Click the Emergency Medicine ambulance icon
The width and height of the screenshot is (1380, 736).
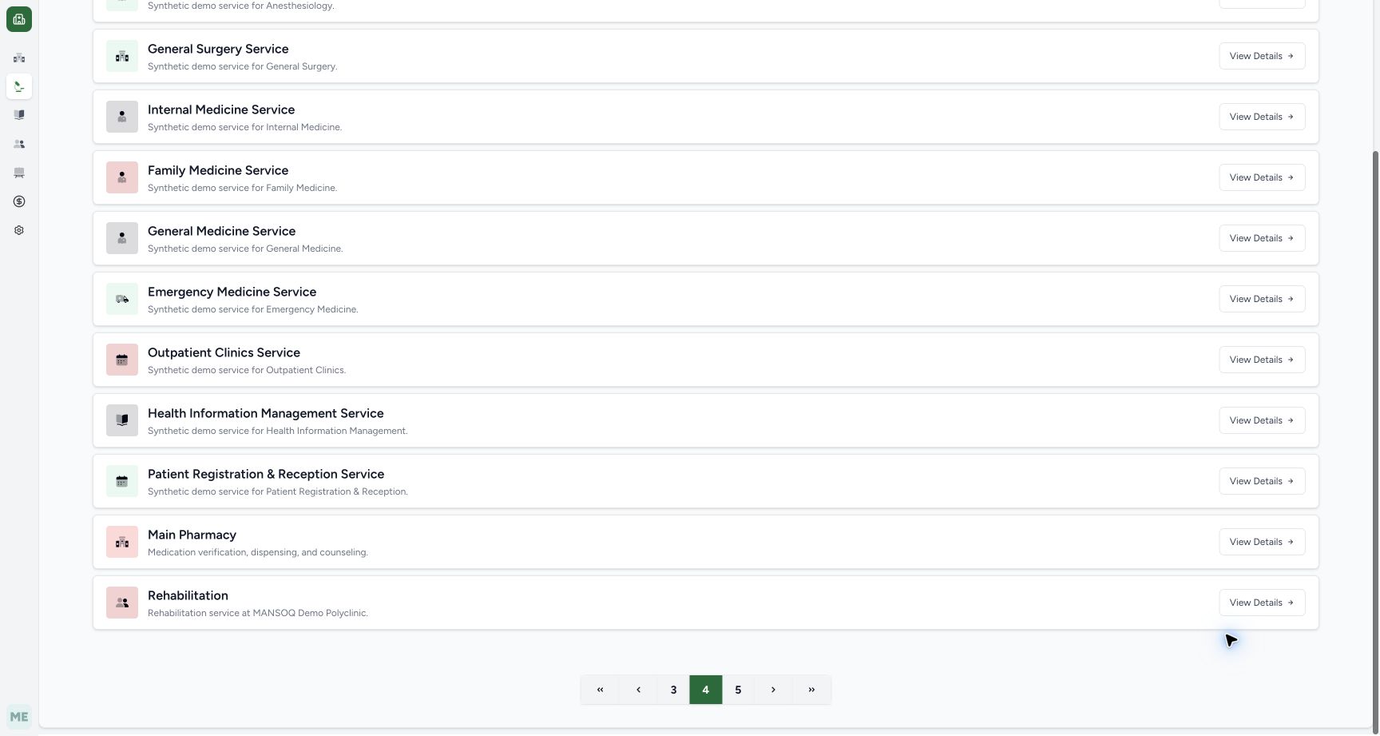(122, 299)
